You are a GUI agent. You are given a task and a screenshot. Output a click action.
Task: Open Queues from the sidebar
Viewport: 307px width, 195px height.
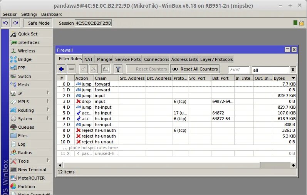pyautogui.click(x=31, y=127)
